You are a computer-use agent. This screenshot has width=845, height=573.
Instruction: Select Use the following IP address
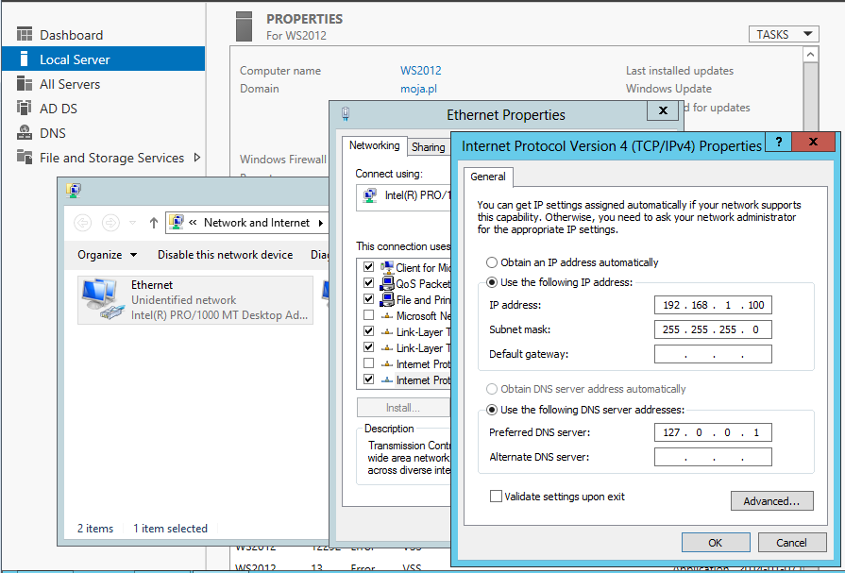pyautogui.click(x=492, y=282)
